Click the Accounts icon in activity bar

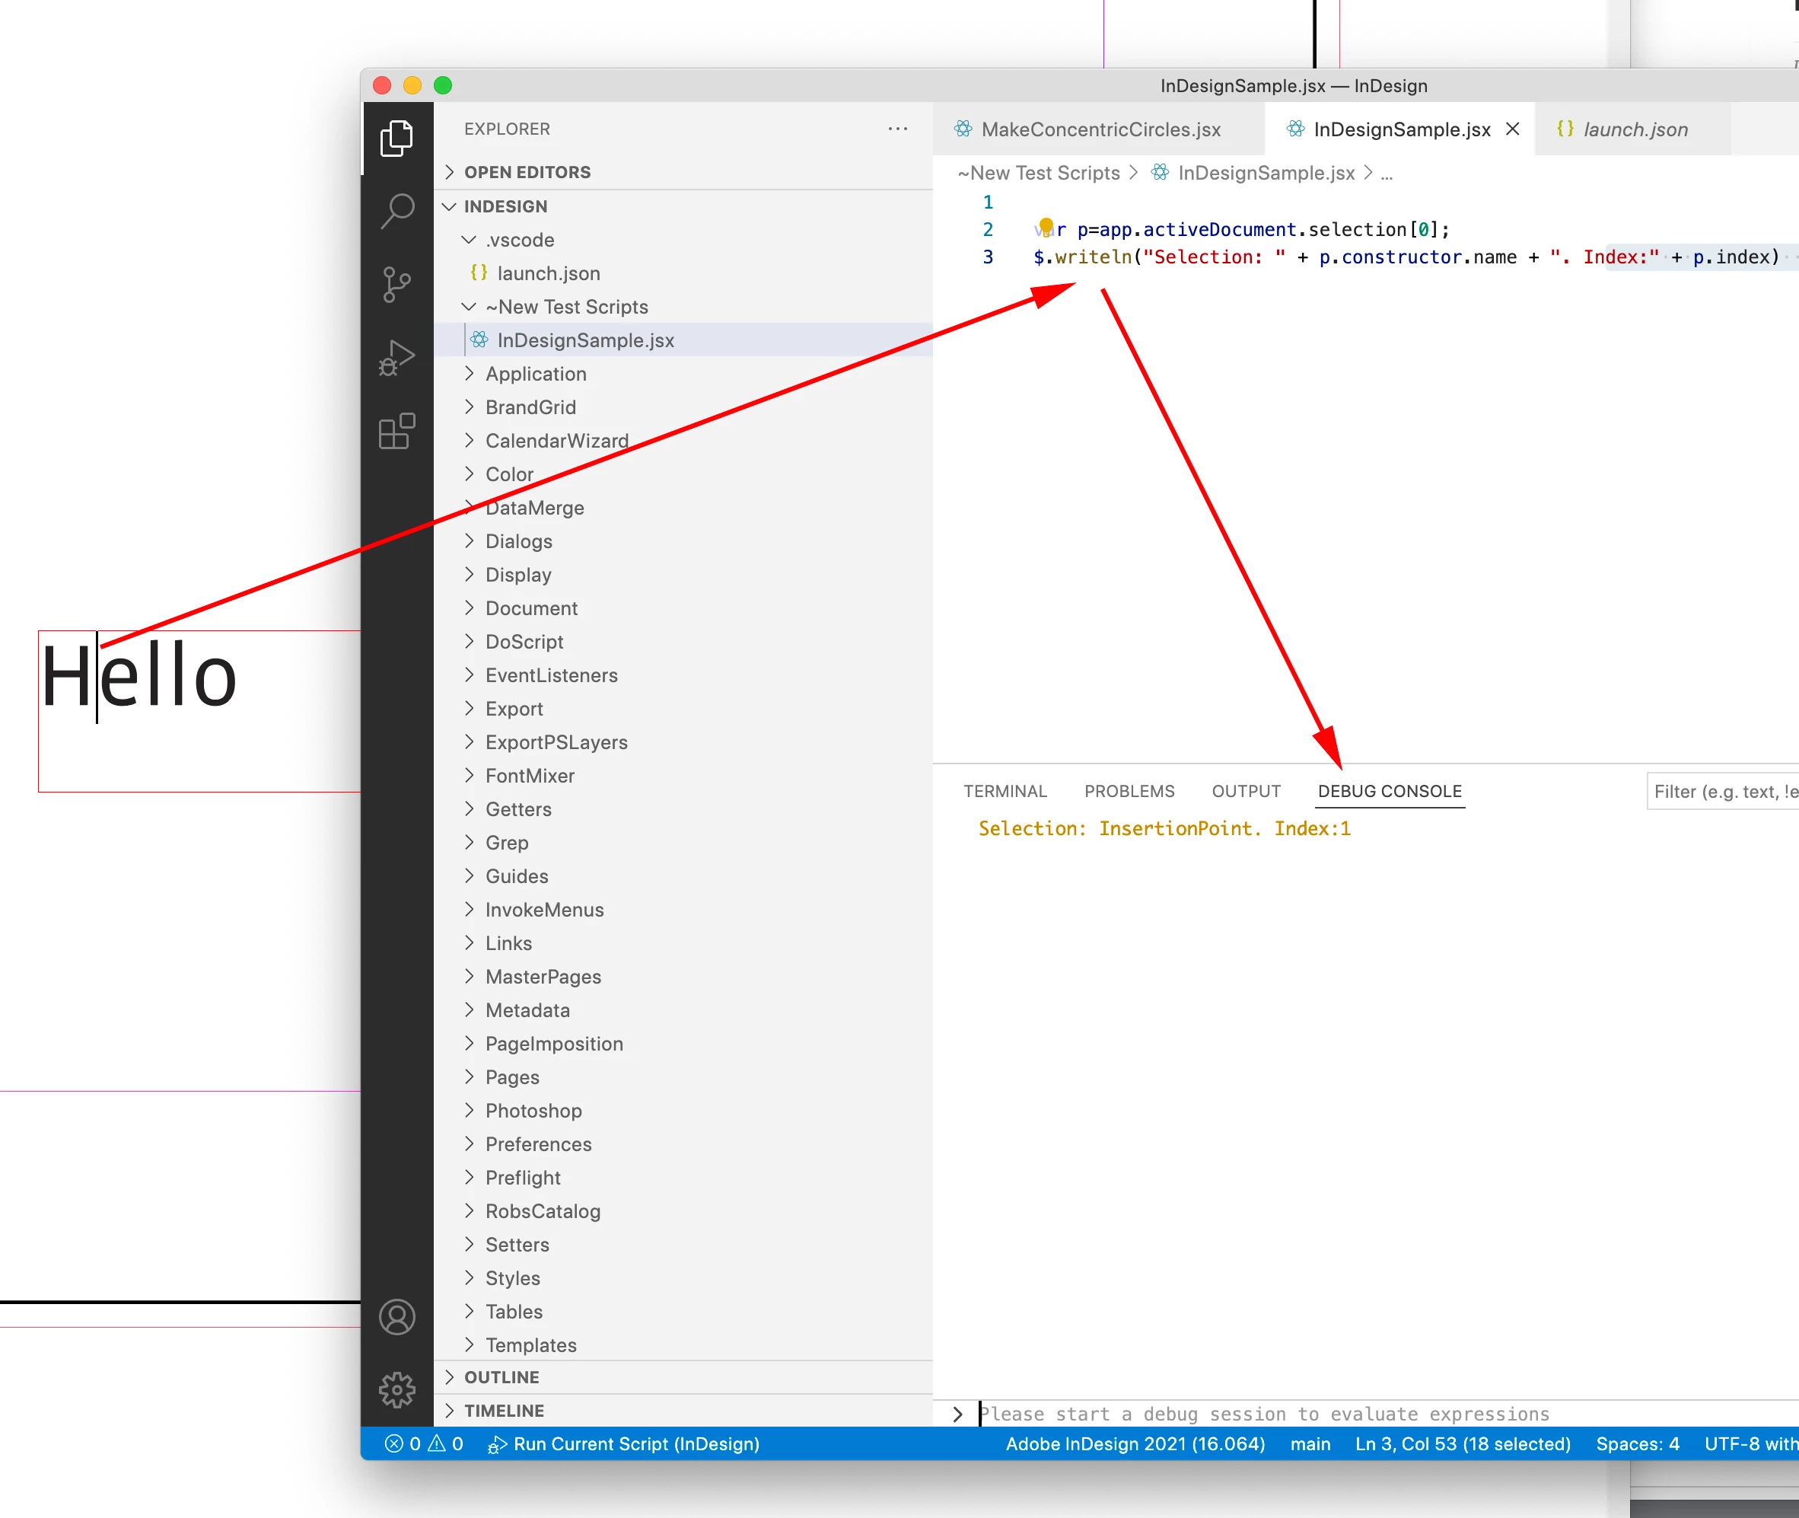pyautogui.click(x=396, y=1316)
